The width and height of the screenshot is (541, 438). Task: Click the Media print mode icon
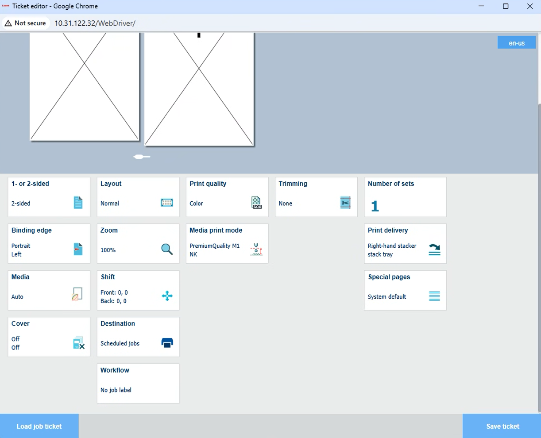click(256, 250)
